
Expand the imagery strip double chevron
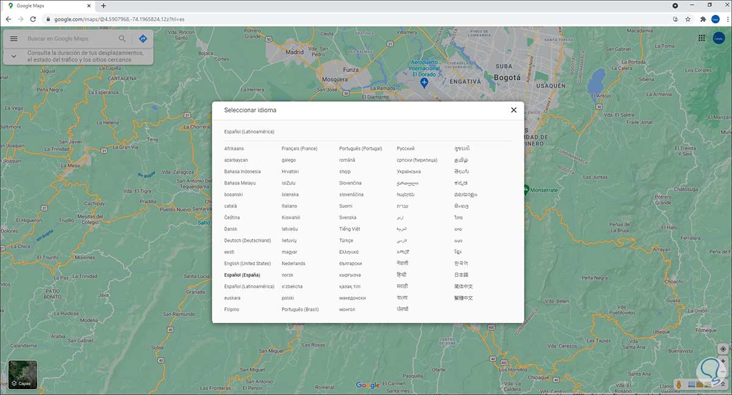(x=723, y=385)
